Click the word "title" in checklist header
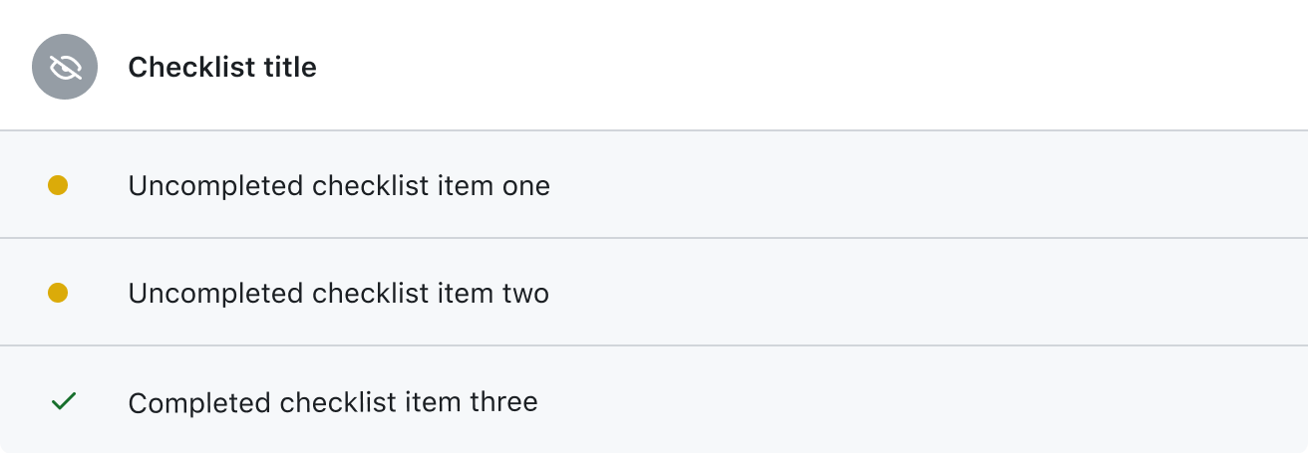 [288, 68]
